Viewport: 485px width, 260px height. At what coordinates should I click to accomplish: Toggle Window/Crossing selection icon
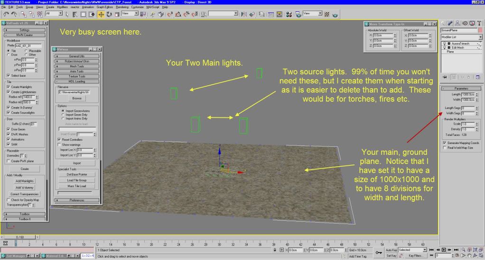92,14
